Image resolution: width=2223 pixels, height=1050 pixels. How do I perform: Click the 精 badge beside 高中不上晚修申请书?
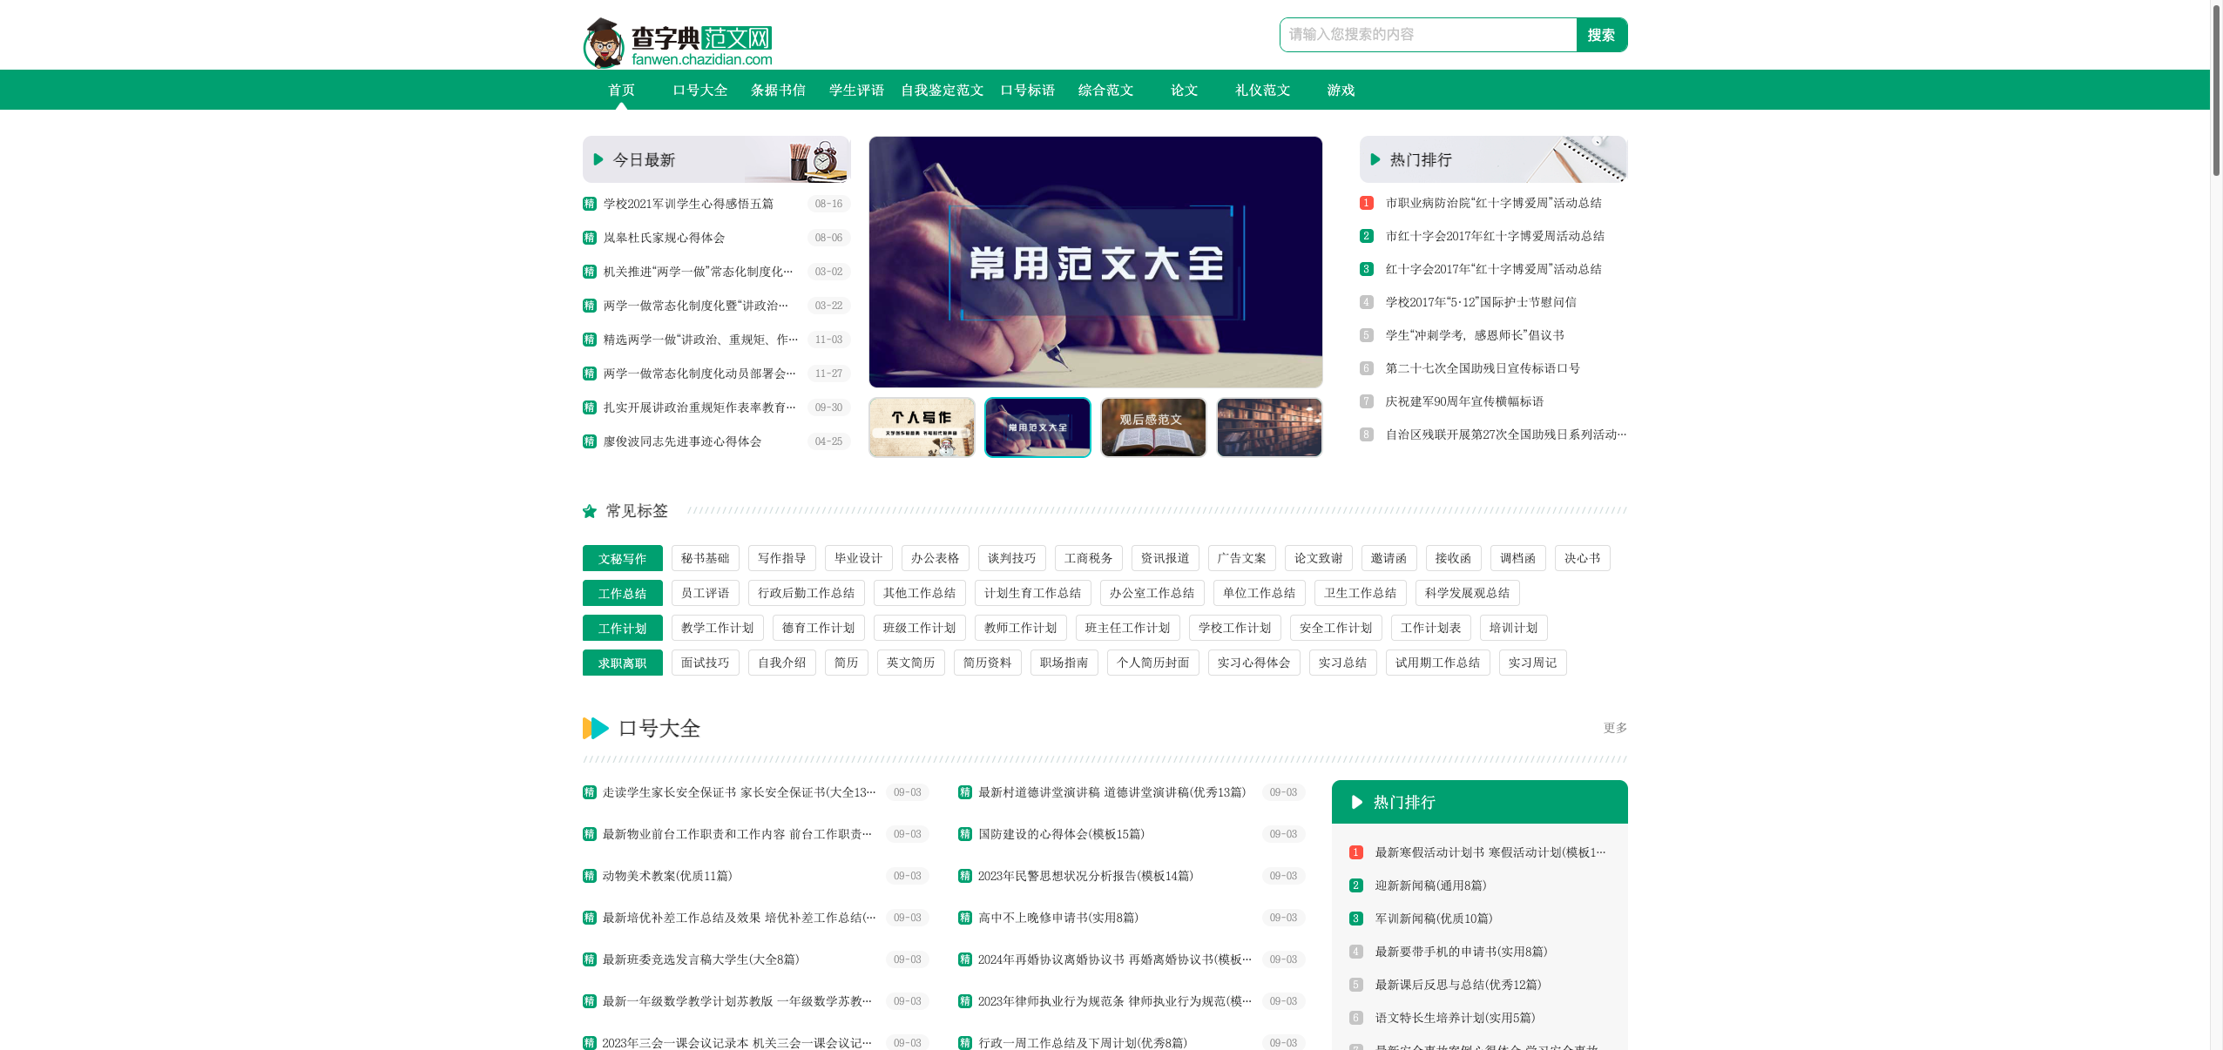tap(965, 918)
